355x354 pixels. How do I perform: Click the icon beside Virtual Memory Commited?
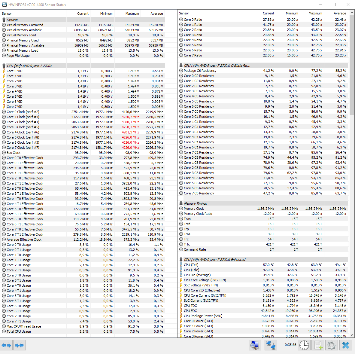point(4,25)
